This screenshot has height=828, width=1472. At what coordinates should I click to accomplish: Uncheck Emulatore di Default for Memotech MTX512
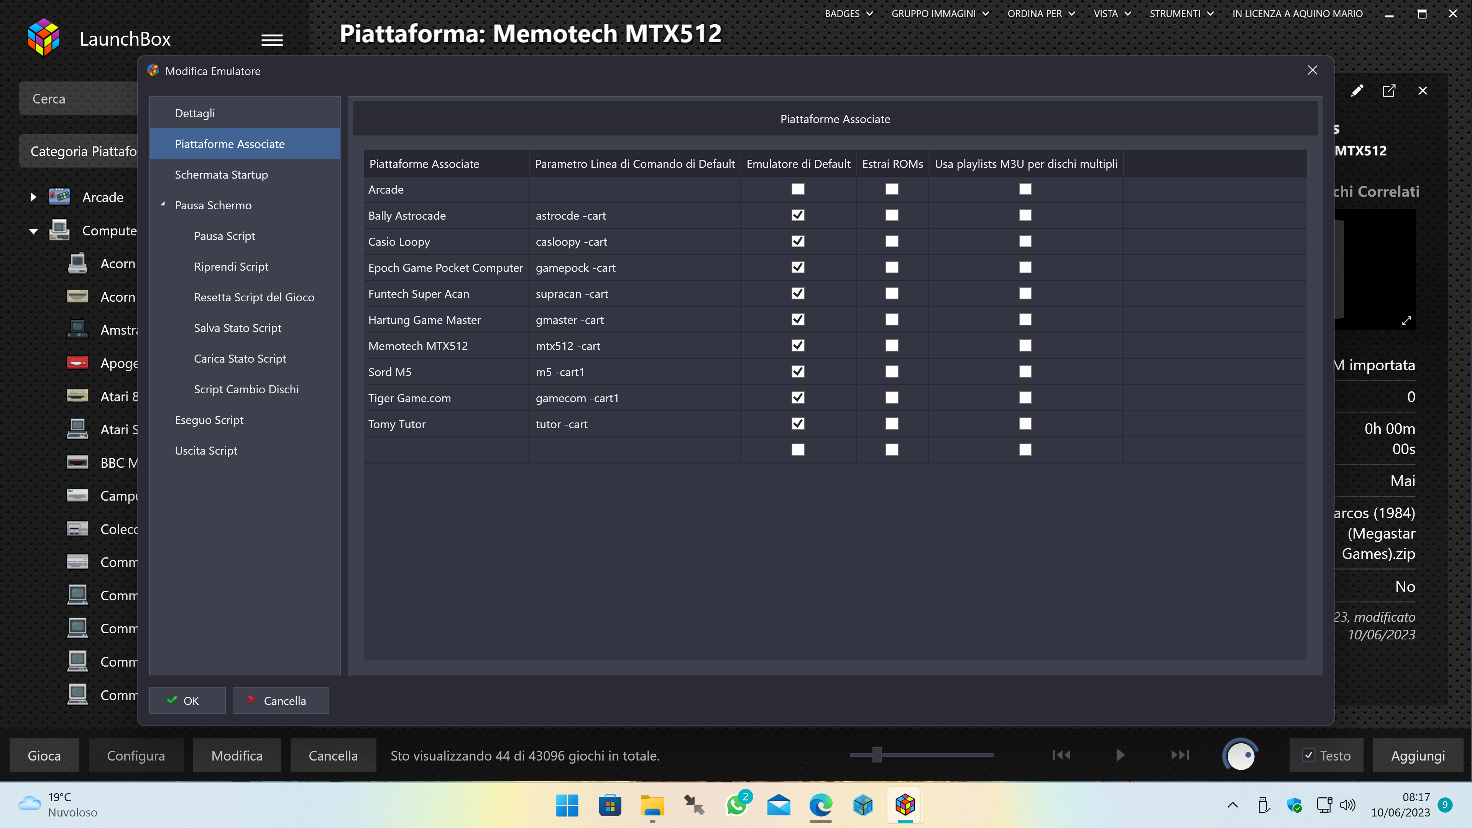click(x=798, y=345)
